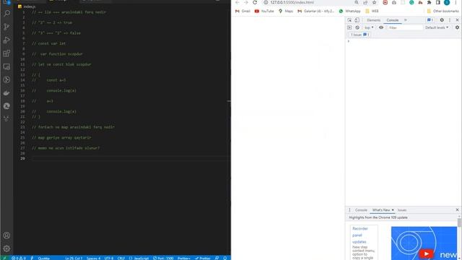Screen dimensions: 462x260
Task: Click the Live Server Port: 5500 item
Action: (x=163, y=258)
